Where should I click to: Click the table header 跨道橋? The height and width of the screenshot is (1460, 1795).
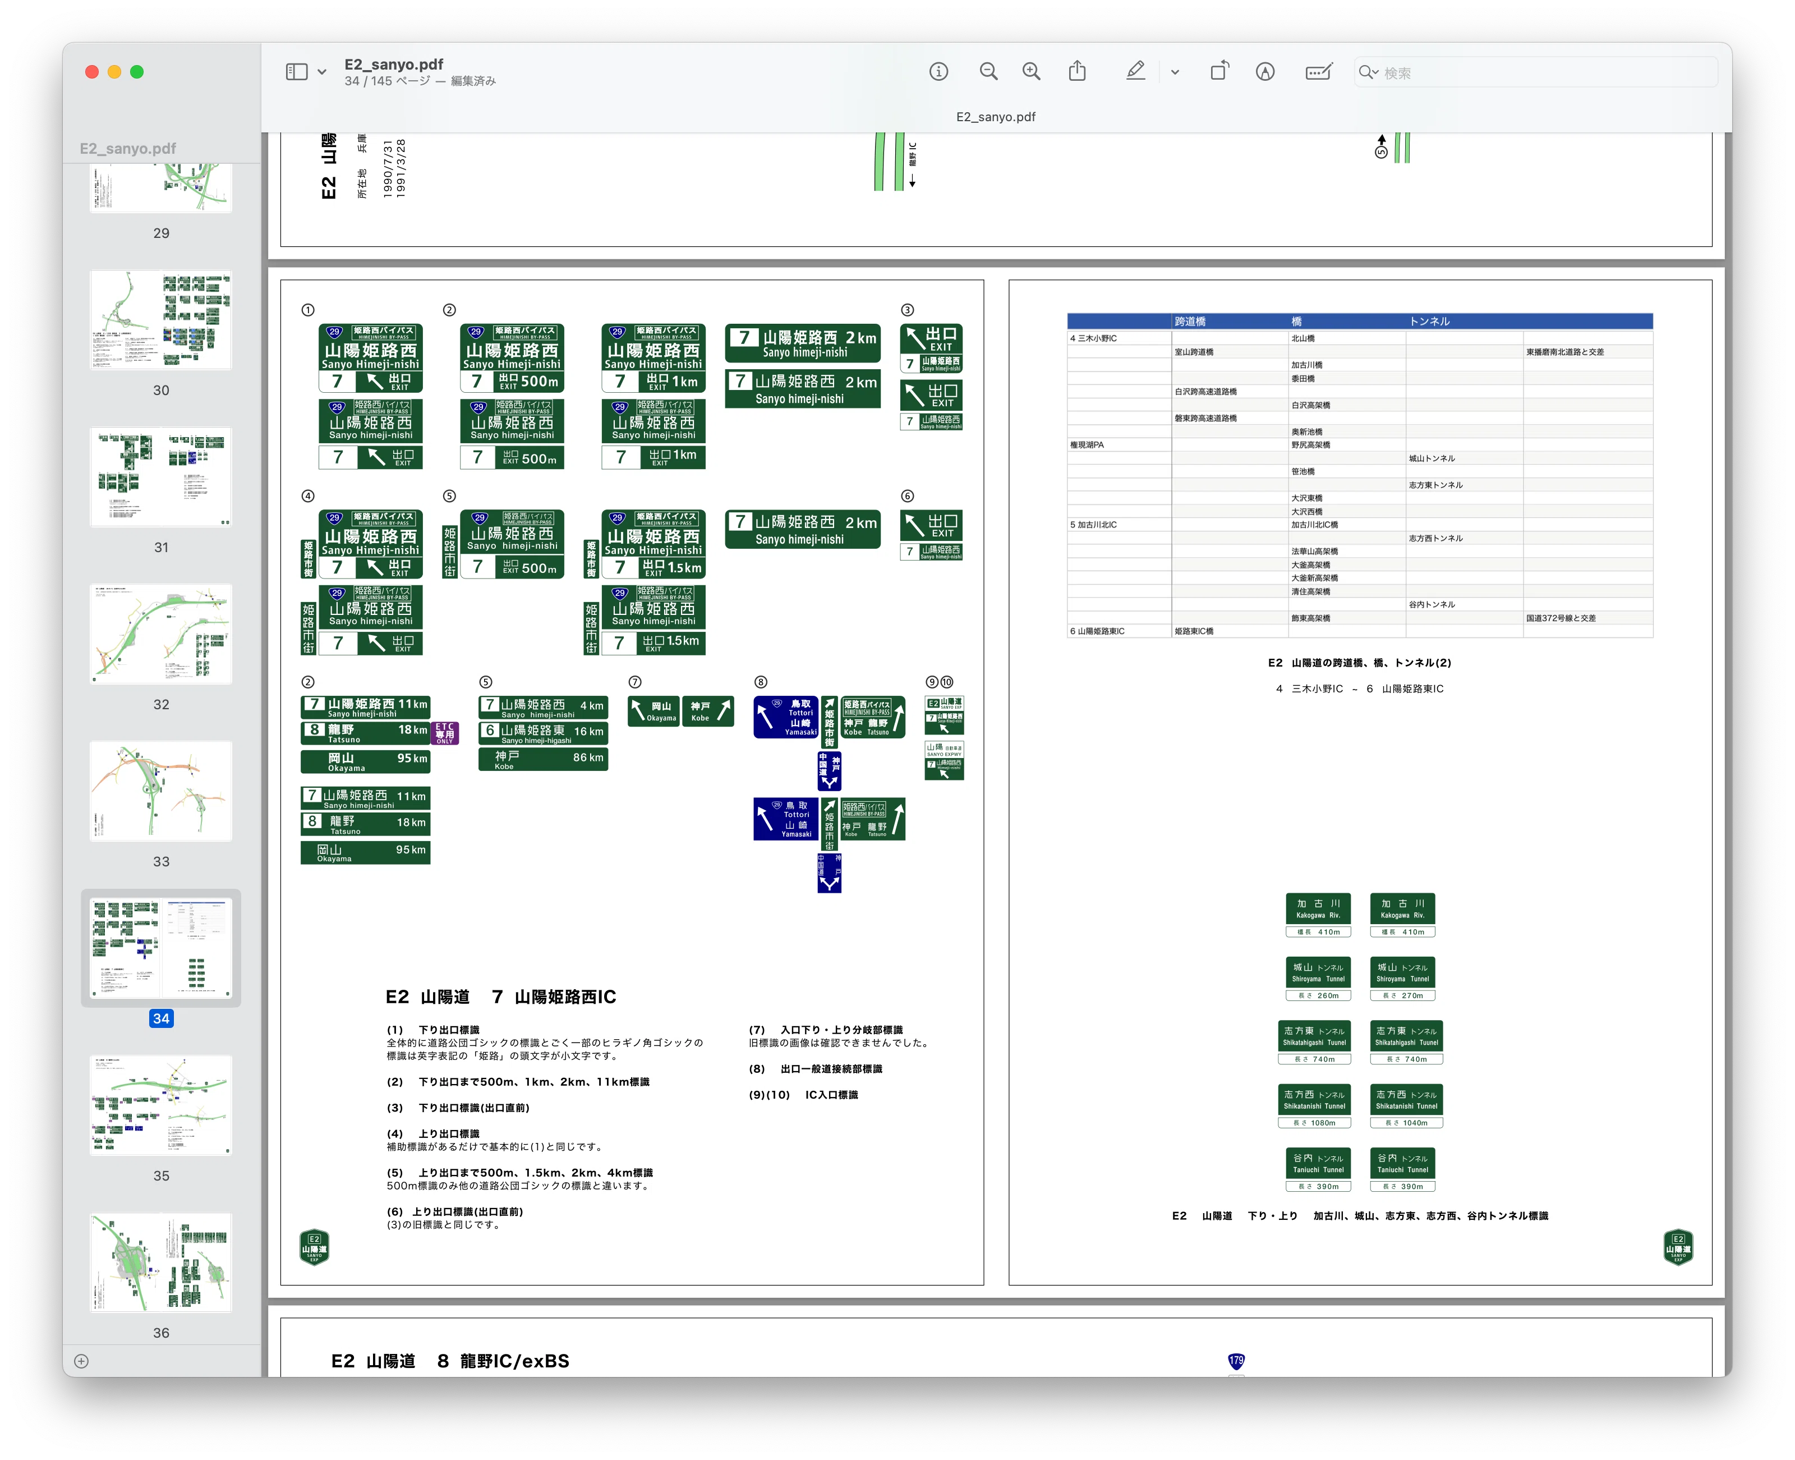[1190, 322]
